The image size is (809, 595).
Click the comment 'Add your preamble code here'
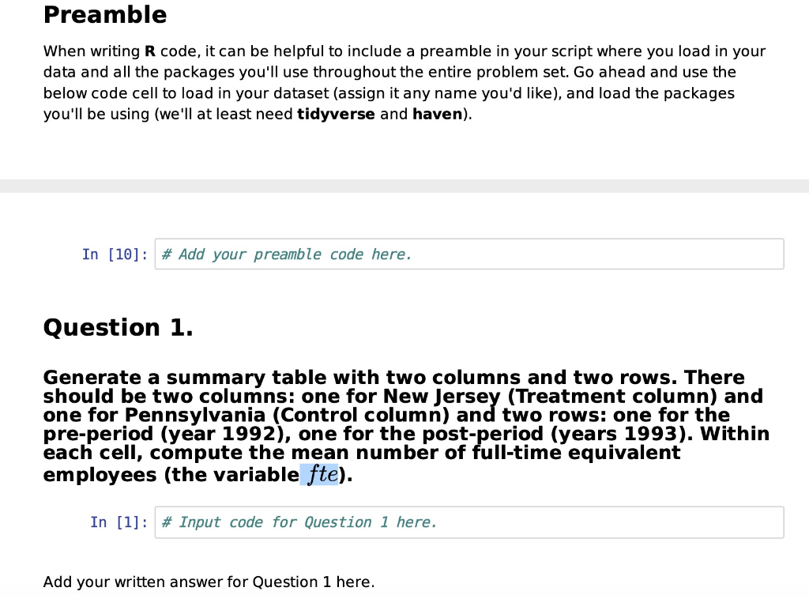click(287, 254)
